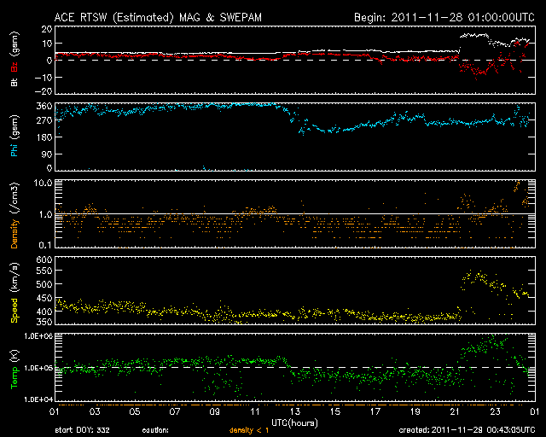Click the orange density < 1 warning
The image size is (546, 437).
(249, 430)
